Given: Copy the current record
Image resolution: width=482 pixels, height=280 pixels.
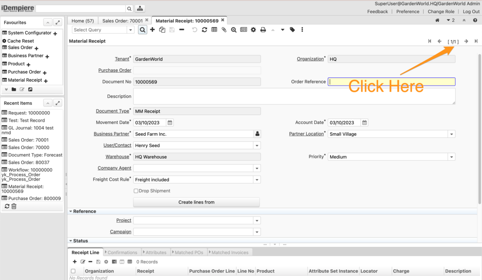Looking at the screenshot, I should (x=162, y=30).
